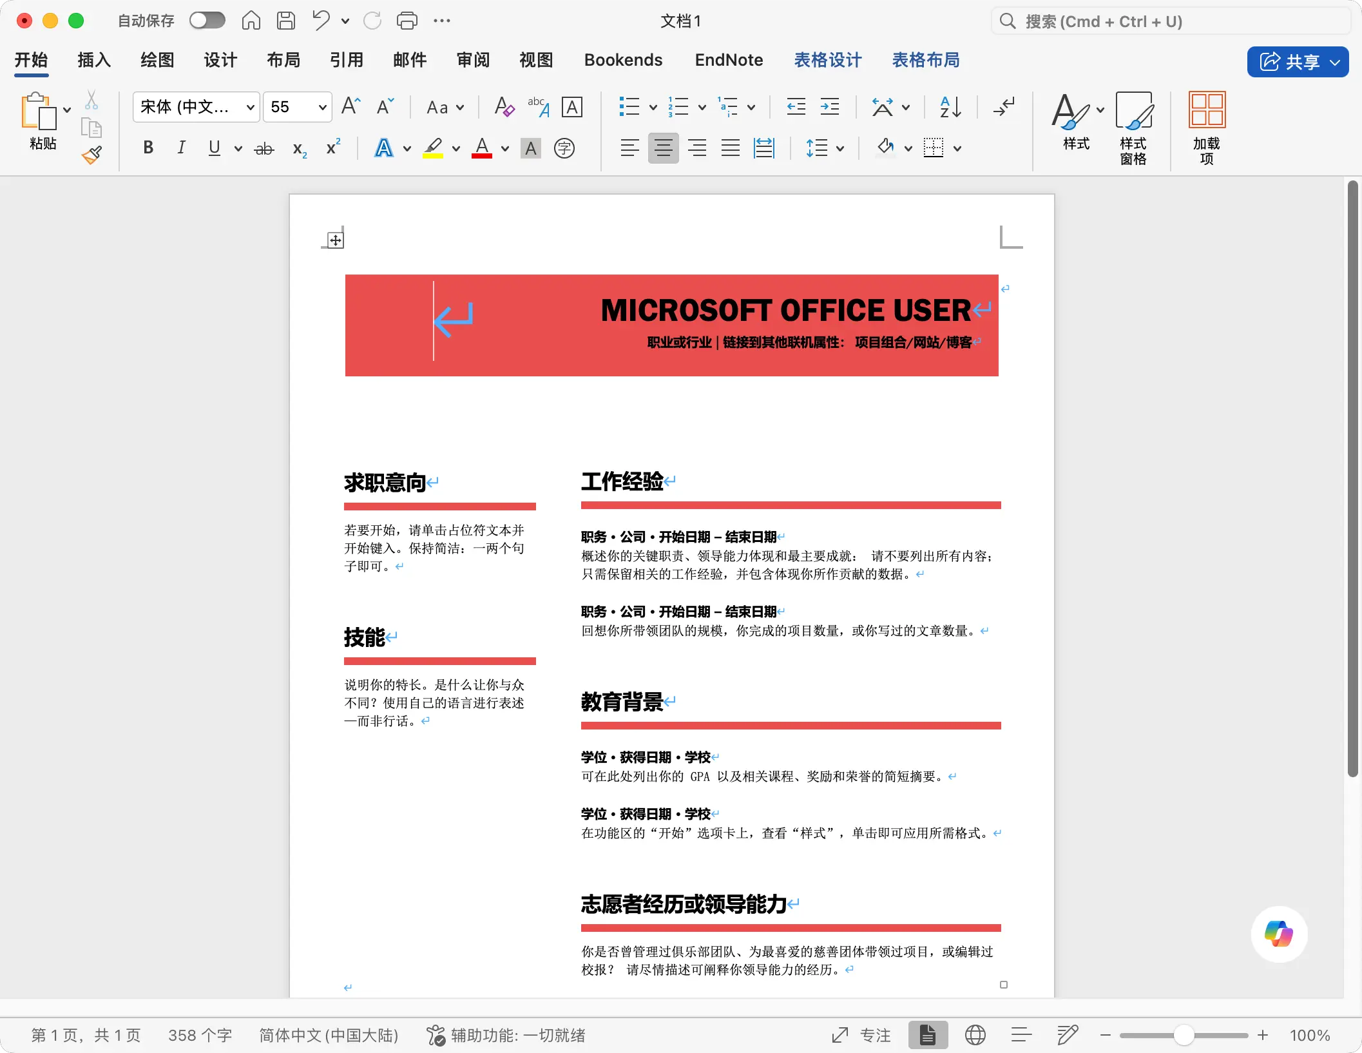Open the 审阅 ribbon tab
The width and height of the screenshot is (1362, 1053).
[473, 61]
